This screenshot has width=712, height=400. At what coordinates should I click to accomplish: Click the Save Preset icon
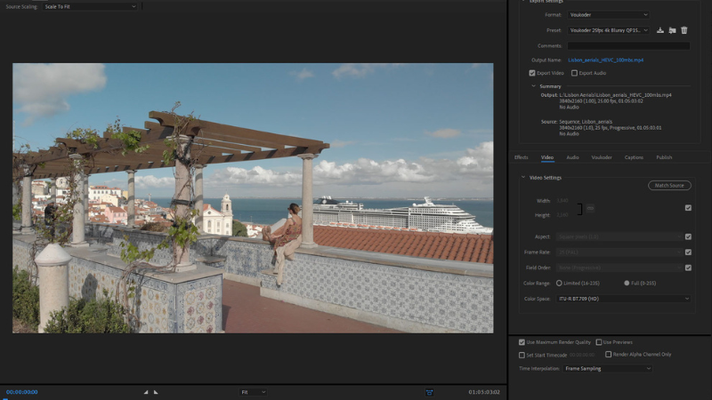pyautogui.click(x=660, y=30)
